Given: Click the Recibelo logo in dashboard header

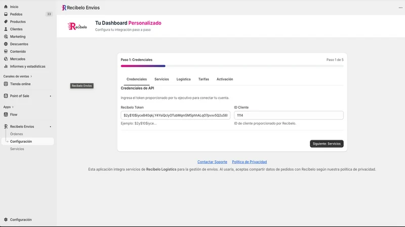Looking at the screenshot, I should pos(77,26).
